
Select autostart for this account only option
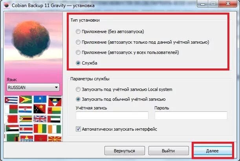78,42
